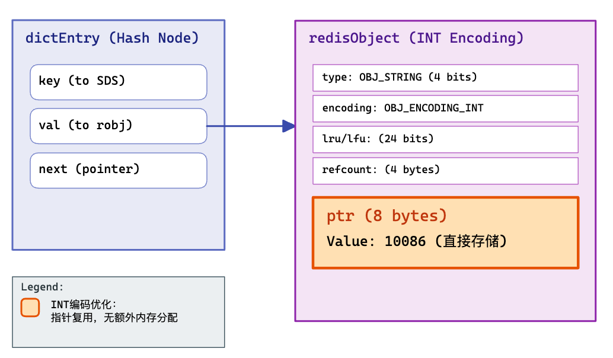This screenshot has width=613, height=358.
Task: Click empty purple area below ptr box
Action: coord(445,295)
